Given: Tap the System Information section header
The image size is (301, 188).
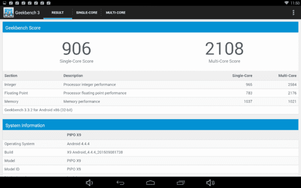Looking at the screenshot, I should [x=150, y=125].
